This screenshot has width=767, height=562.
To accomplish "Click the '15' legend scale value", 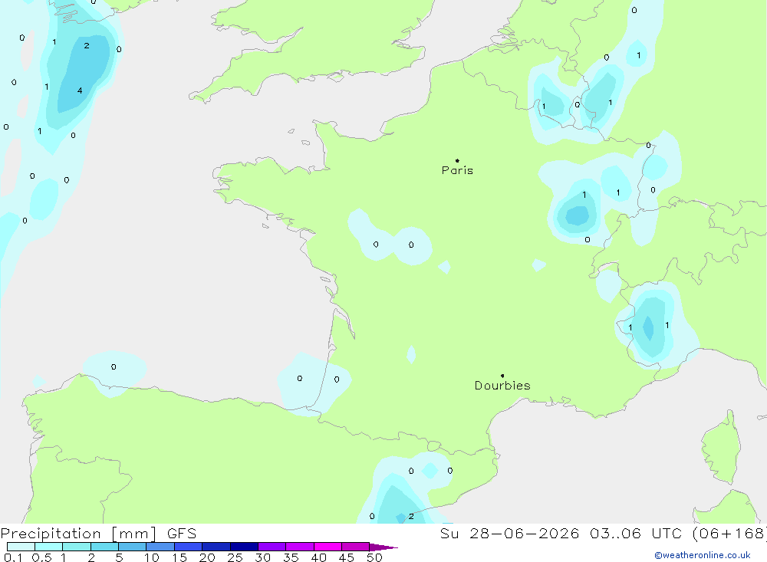I will click(x=179, y=557).
